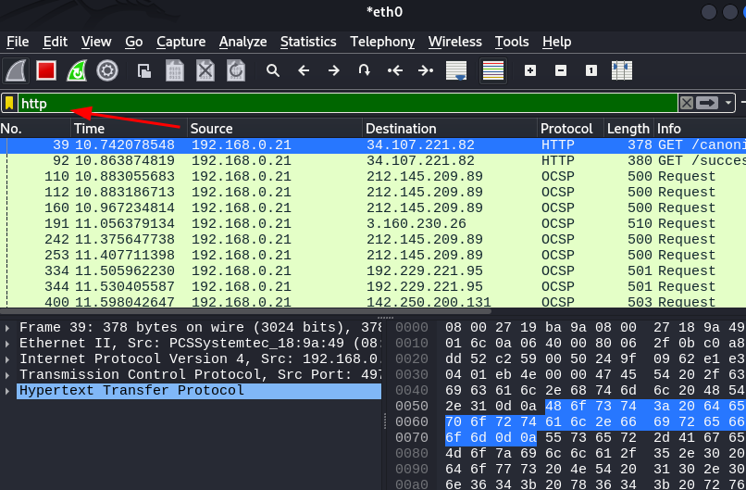Open the Go menu
This screenshot has height=490, width=746.
133,42
